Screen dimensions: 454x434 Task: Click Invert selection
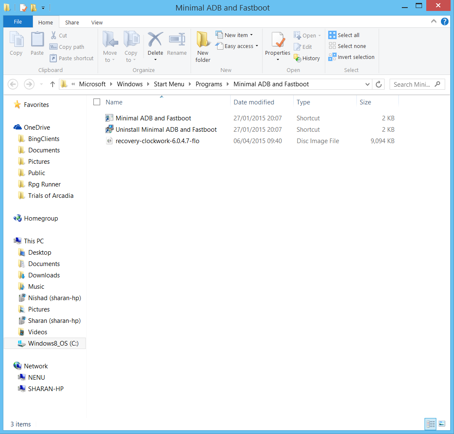[351, 57]
